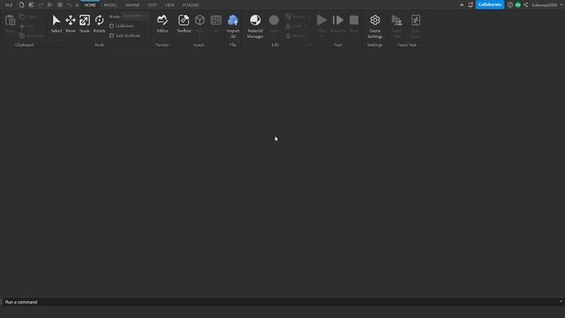
Task: Open the username account dropdown
Action: (547, 5)
